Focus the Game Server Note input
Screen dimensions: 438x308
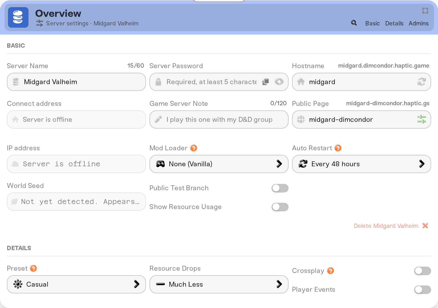(x=219, y=119)
